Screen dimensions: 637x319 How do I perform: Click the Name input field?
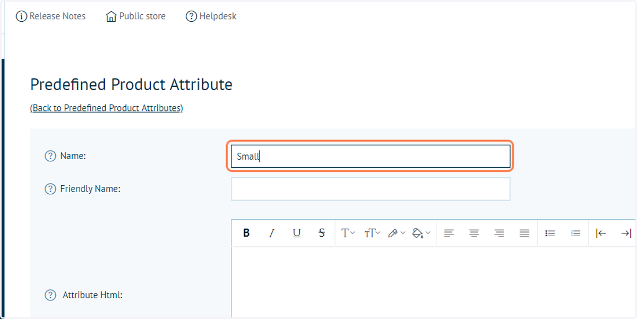pos(371,157)
